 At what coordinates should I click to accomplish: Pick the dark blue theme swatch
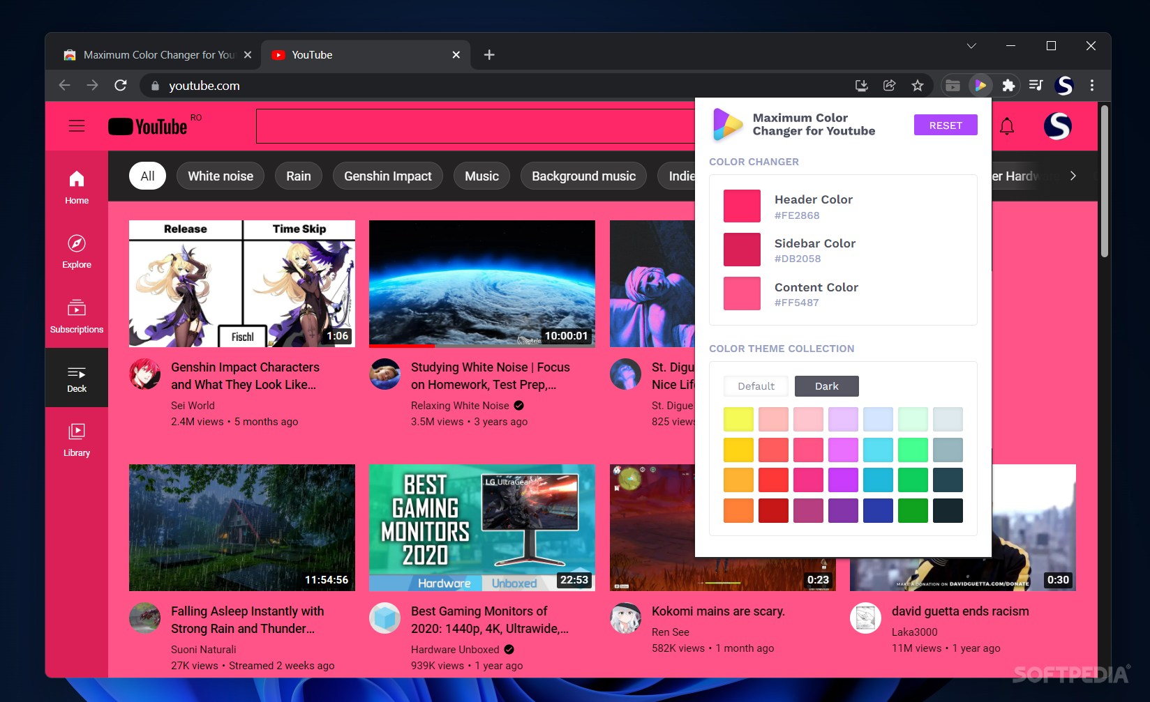pyautogui.click(x=878, y=510)
